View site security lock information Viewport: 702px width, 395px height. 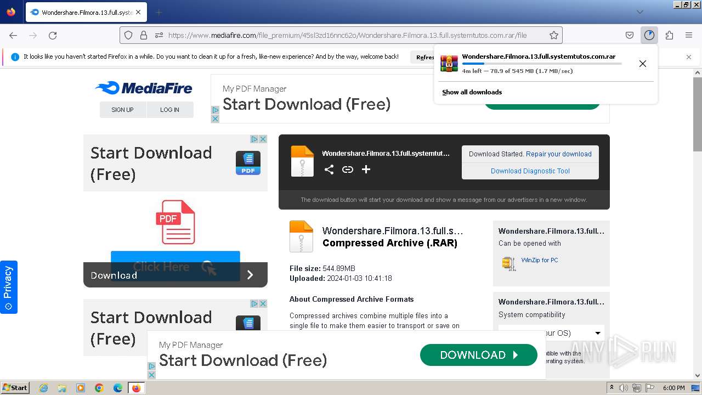pyautogui.click(x=144, y=35)
